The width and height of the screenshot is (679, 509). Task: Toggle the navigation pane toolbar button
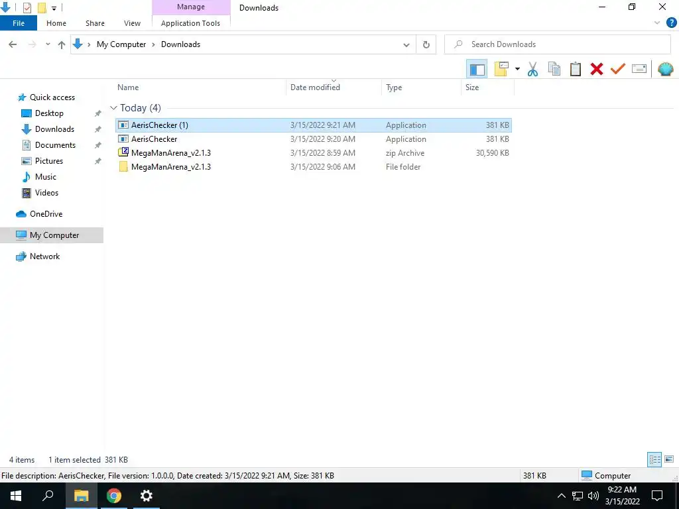(477, 69)
